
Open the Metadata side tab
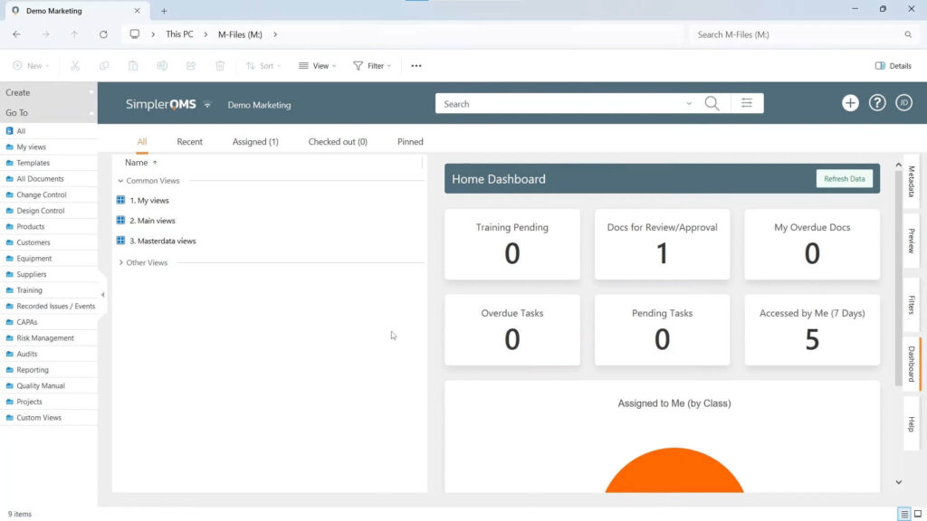pyautogui.click(x=911, y=182)
